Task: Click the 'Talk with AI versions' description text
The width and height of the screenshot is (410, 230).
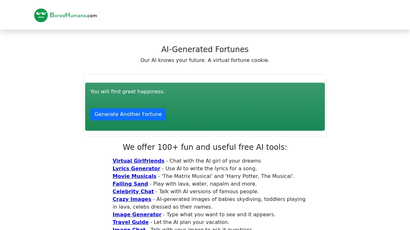Action: click(207, 191)
